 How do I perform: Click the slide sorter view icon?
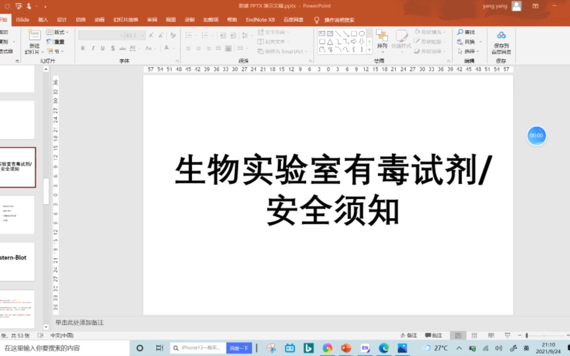[x=474, y=335]
